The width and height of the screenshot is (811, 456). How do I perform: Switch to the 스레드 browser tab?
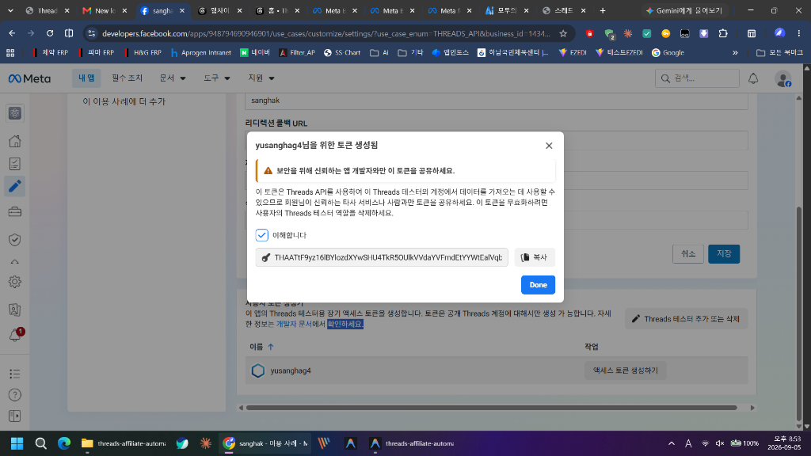564,10
